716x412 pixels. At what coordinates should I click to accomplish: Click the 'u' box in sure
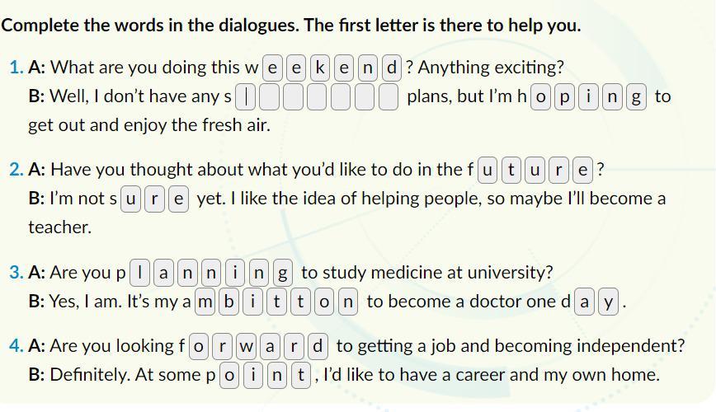[x=130, y=199]
